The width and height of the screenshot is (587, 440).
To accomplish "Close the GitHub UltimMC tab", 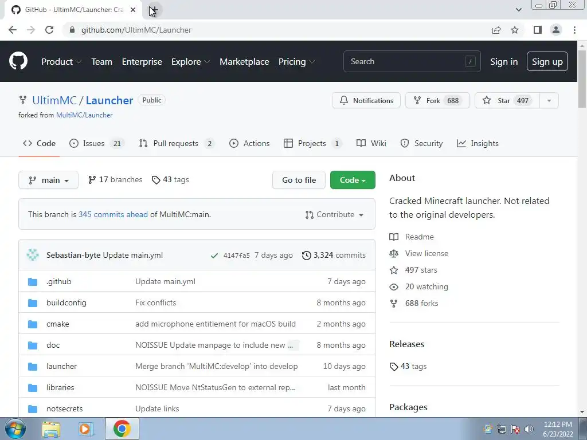I will [133, 10].
